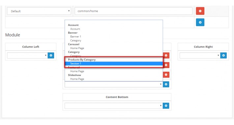Image resolution: width=234 pixels, height=125 pixels.
Task: Remove the module row beside Slideshow
Action: click(x=166, y=75)
